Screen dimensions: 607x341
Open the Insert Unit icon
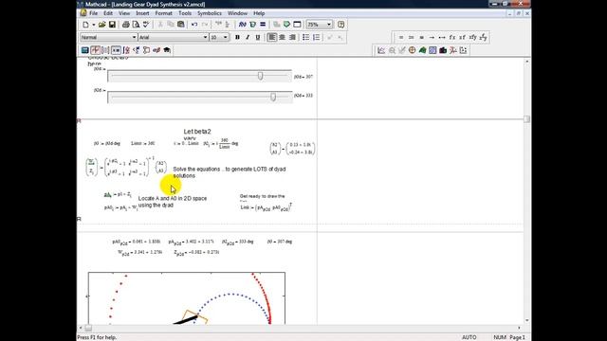pyautogui.click(x=253, y=25)
